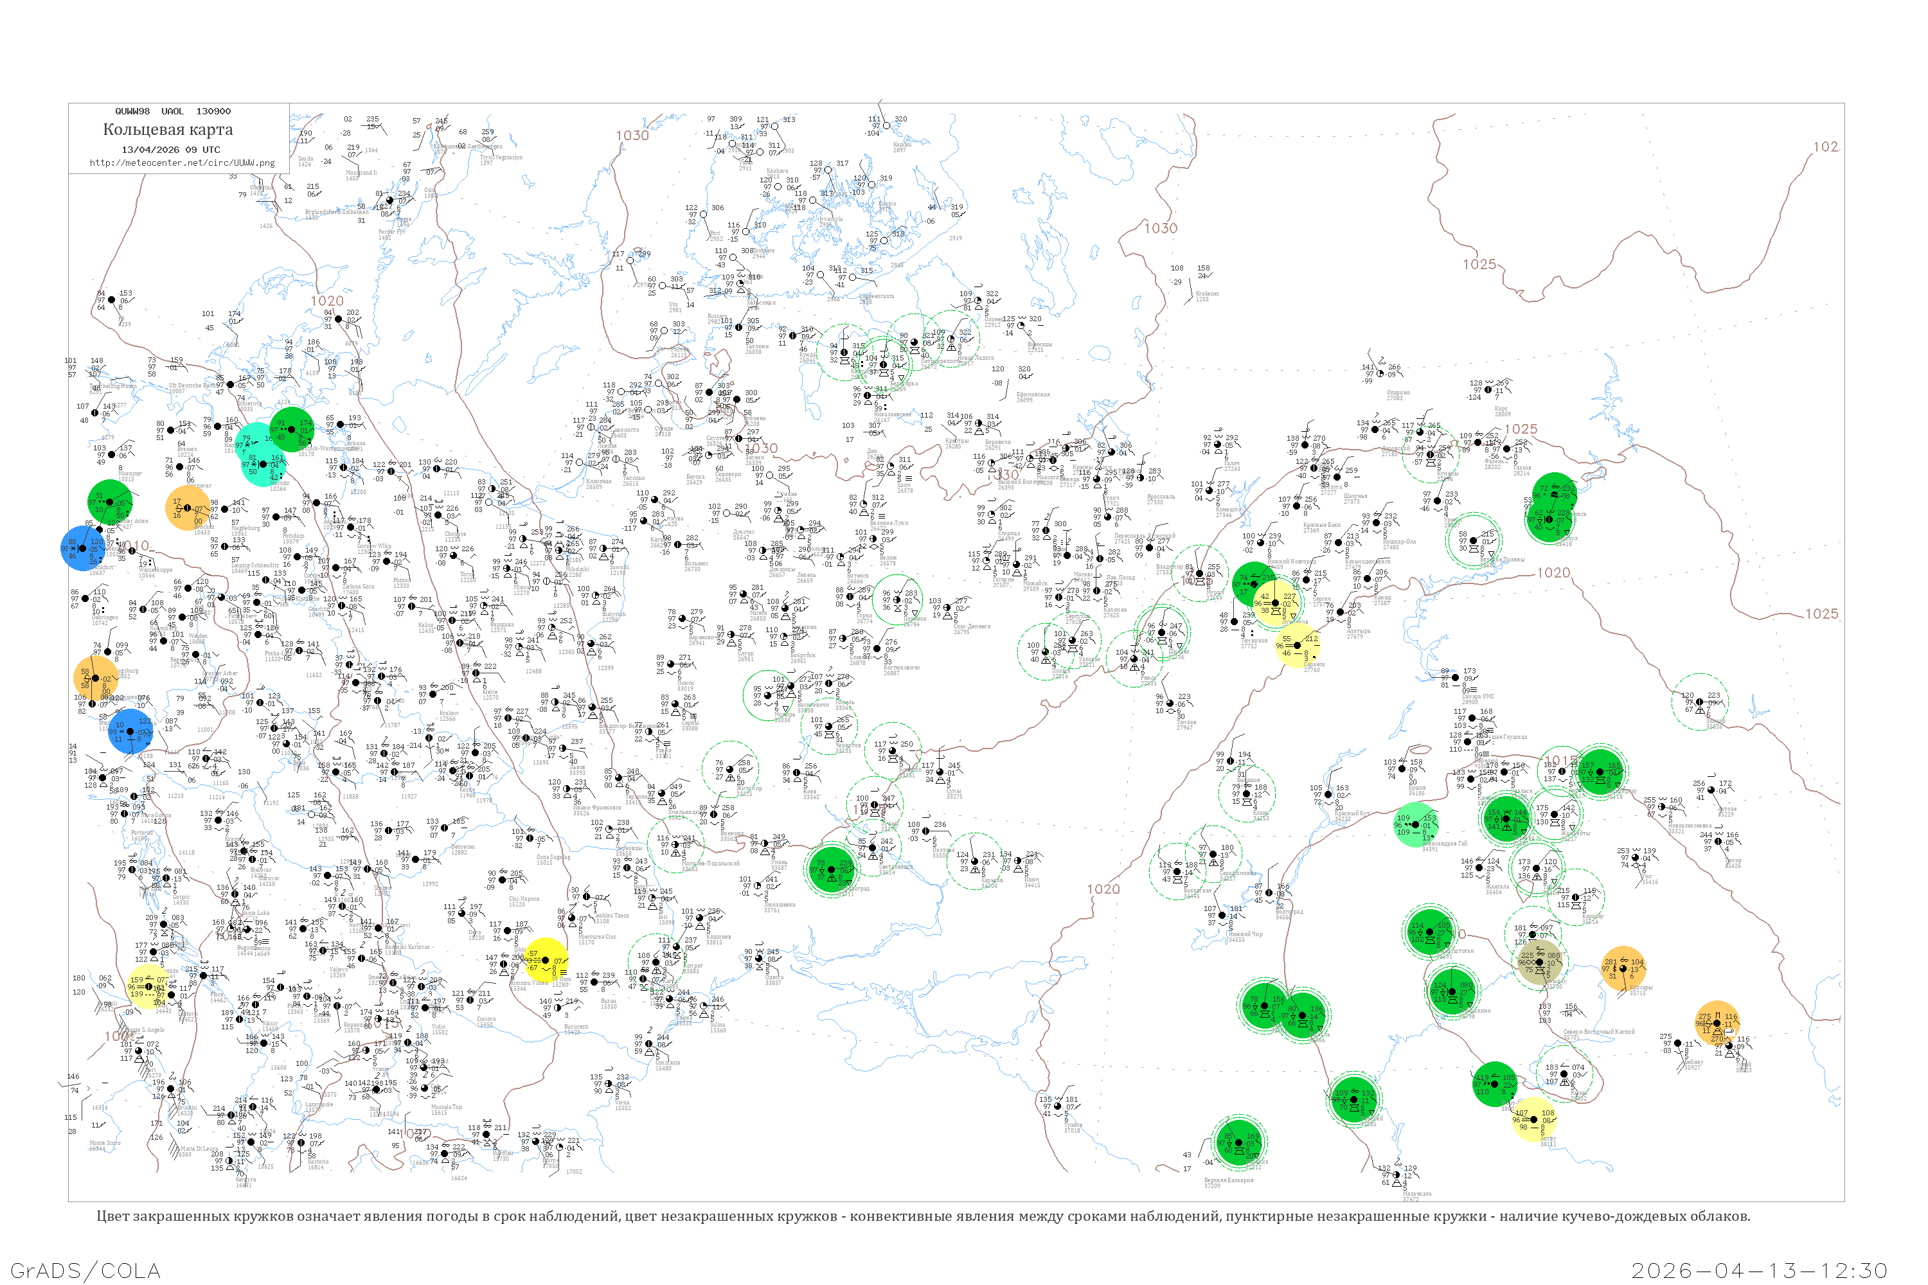Click the station label "Актобе 35229"
The height and width of the screenshot is (1285, 1928).
click(x=1726, y=811)
